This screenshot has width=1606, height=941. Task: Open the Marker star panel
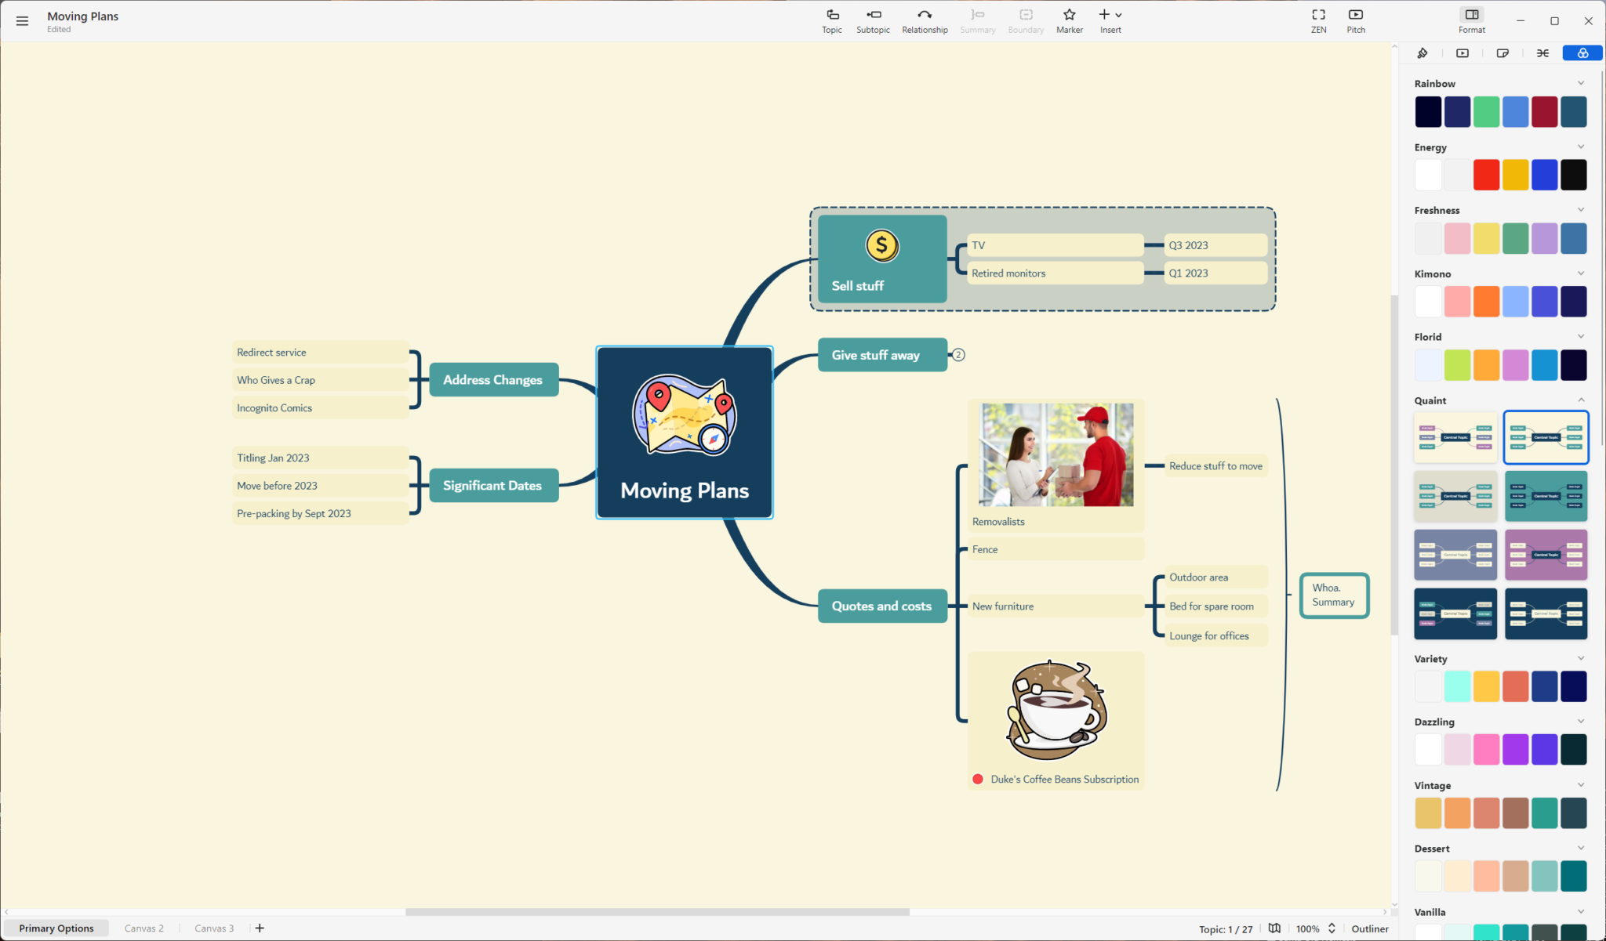(x=1069, y=19)
